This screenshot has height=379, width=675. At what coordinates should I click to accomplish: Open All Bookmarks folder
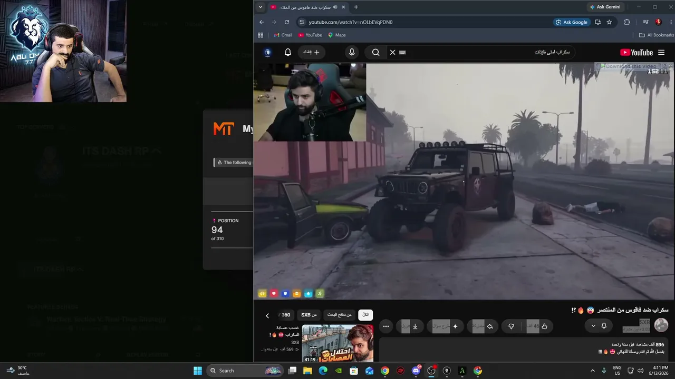[657, 35]
